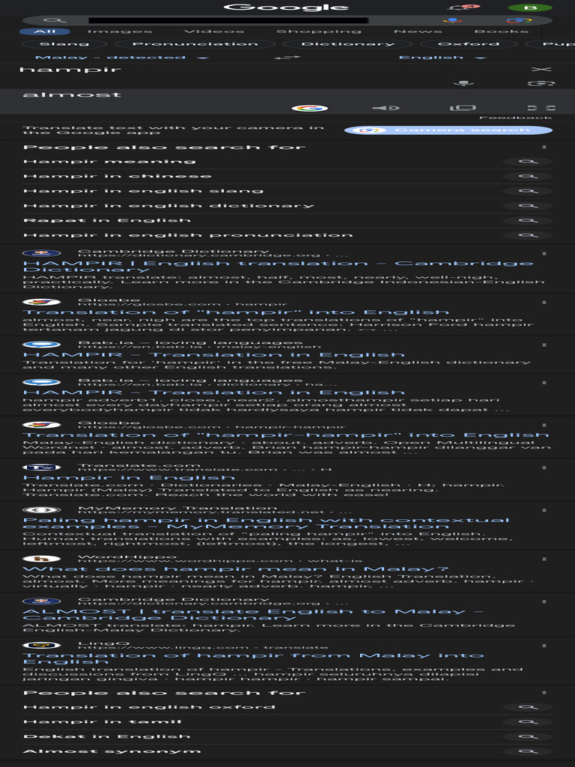Screen dimensions: 575x767
Task: Tap the translate-by-voice microphone below hampir
Action: 463,83
